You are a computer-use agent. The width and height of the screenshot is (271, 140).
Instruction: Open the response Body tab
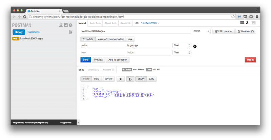pos(81,70)
